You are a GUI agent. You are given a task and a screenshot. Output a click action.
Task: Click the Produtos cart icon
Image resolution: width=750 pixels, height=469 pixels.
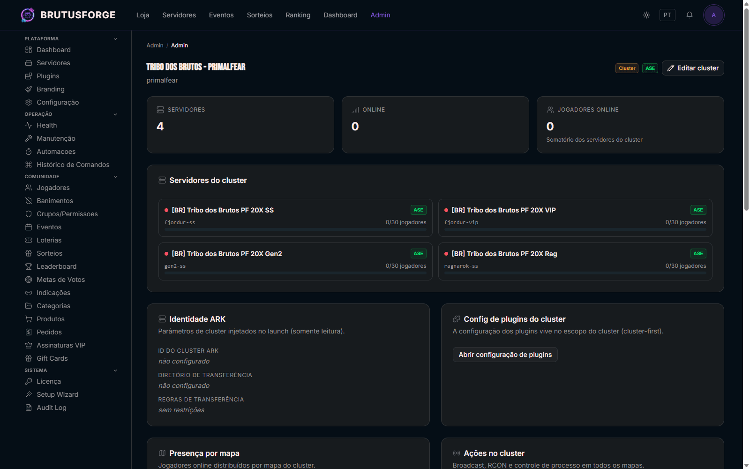tap(29, 319)
